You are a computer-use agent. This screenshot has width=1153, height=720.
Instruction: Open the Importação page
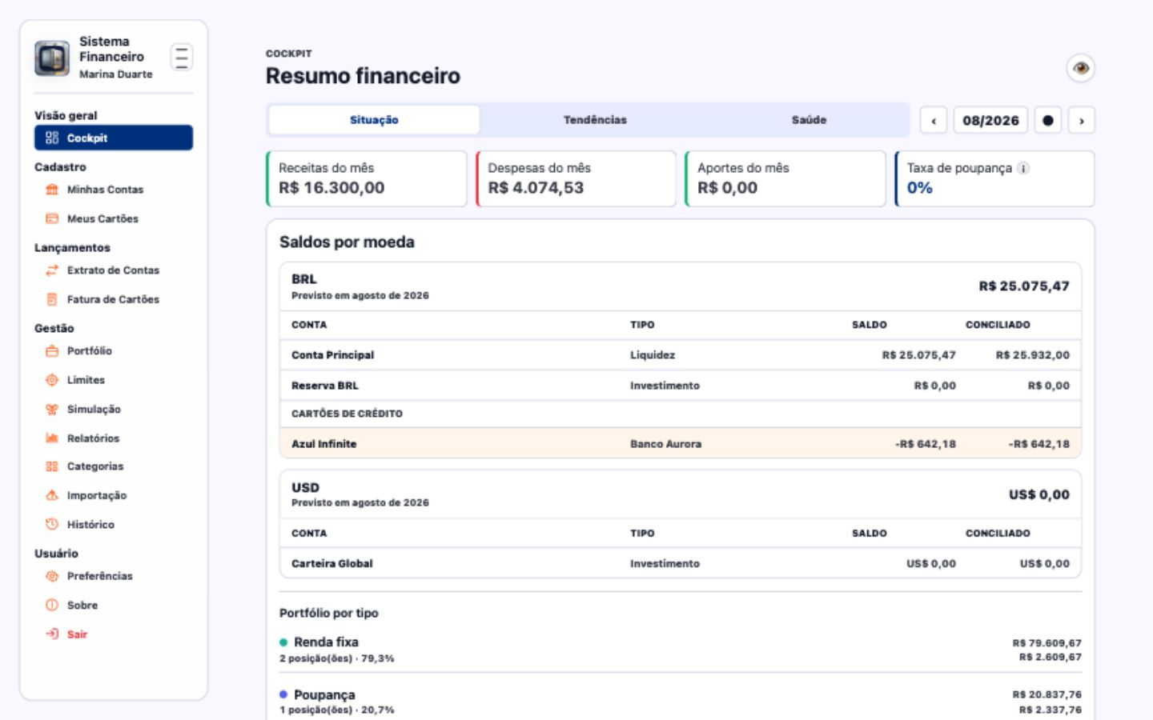(114, 495)
